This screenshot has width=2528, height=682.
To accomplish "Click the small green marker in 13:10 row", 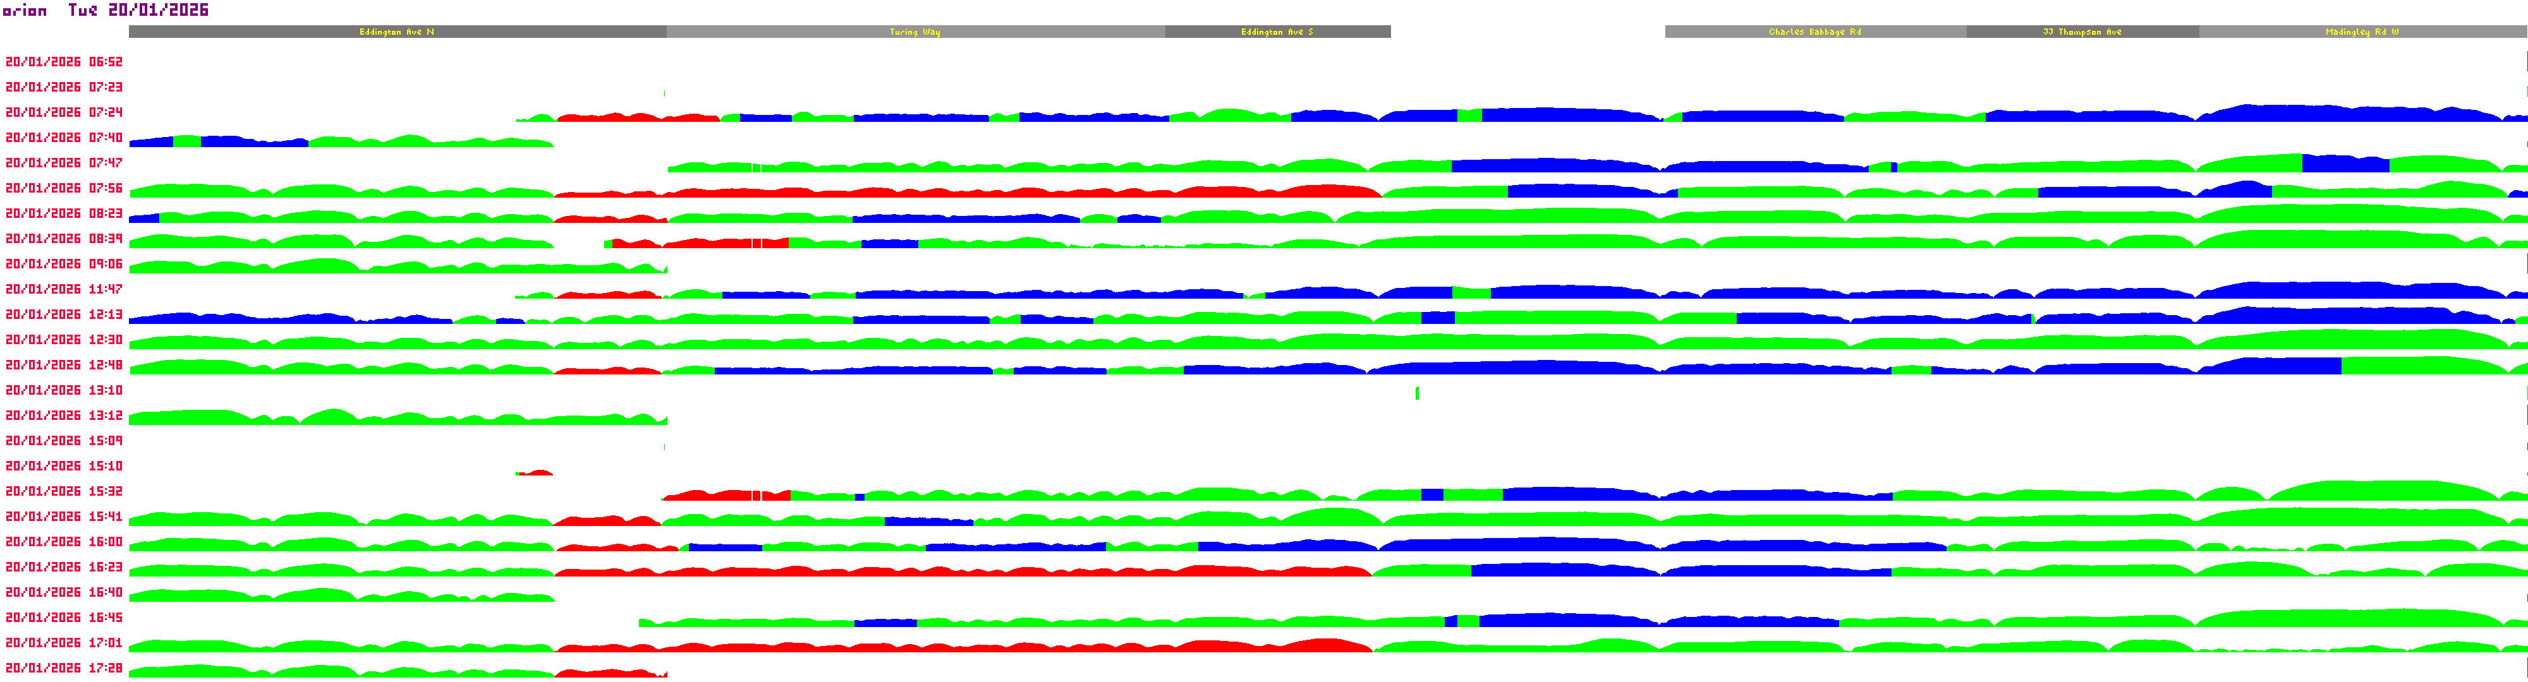I will coord(1417,393).
